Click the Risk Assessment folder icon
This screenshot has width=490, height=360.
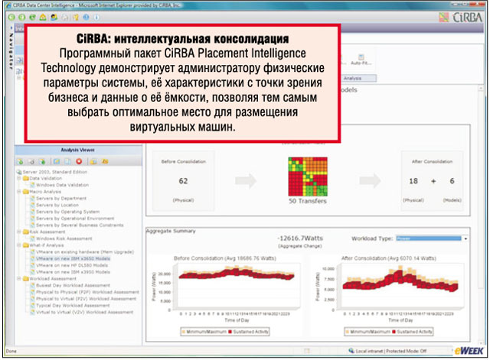pyautogui.click(x=26, y=232)
